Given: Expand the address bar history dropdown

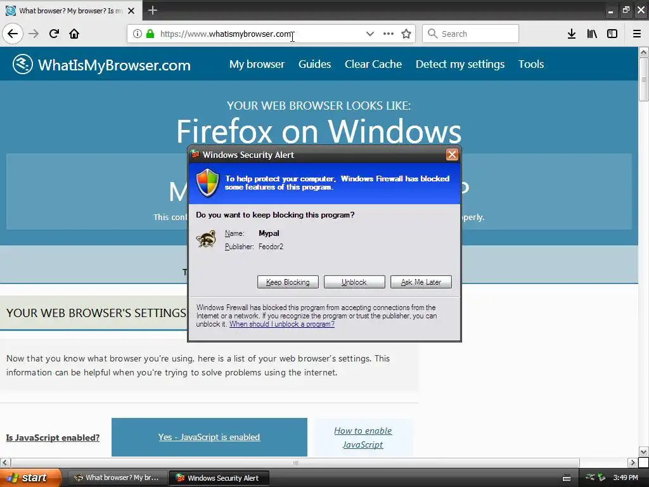Looking at the screenshot, I should 370,34.
